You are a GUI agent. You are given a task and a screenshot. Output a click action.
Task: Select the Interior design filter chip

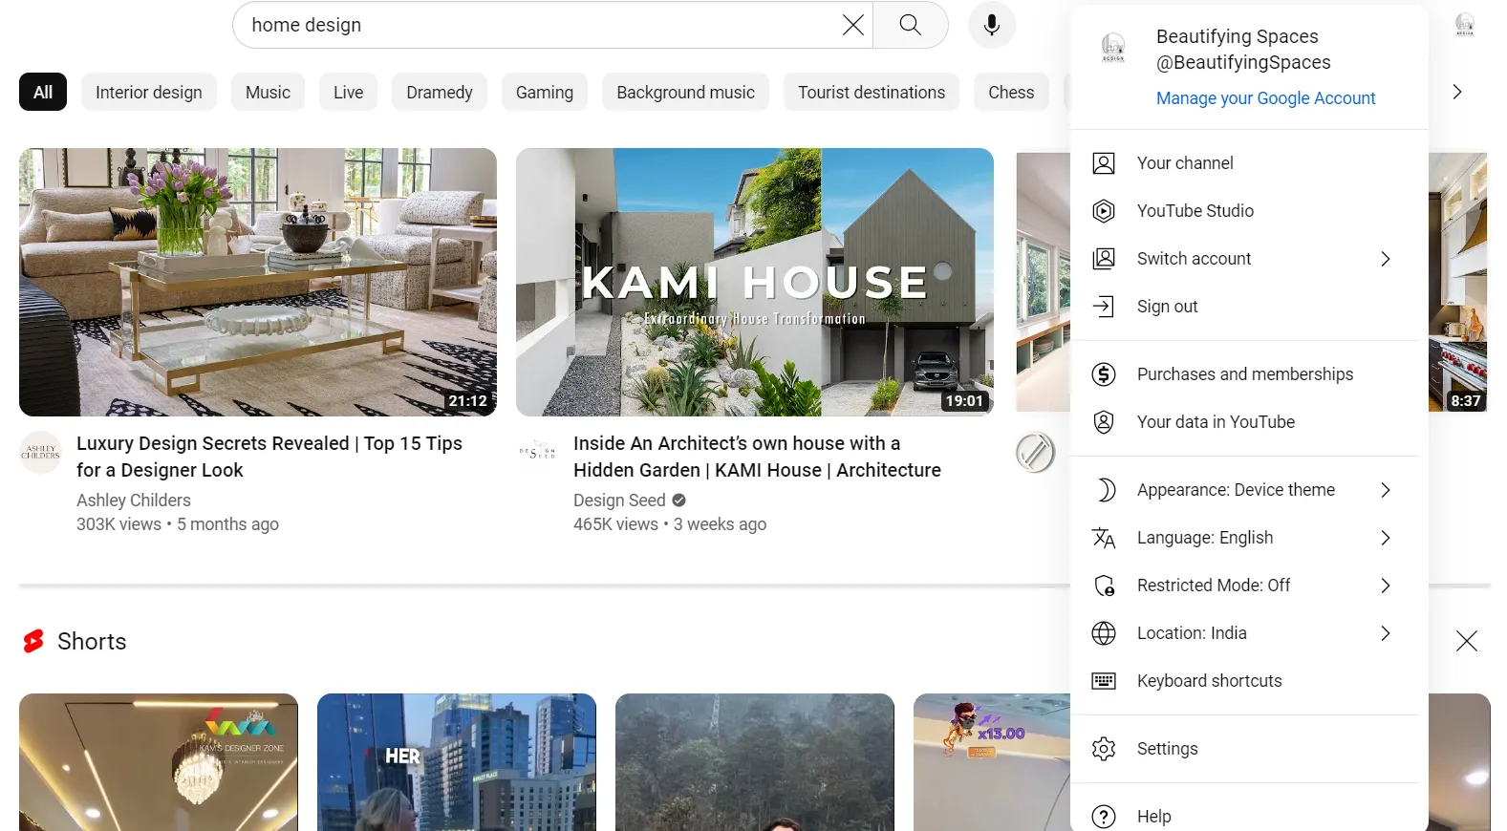(x=149, y=93)
